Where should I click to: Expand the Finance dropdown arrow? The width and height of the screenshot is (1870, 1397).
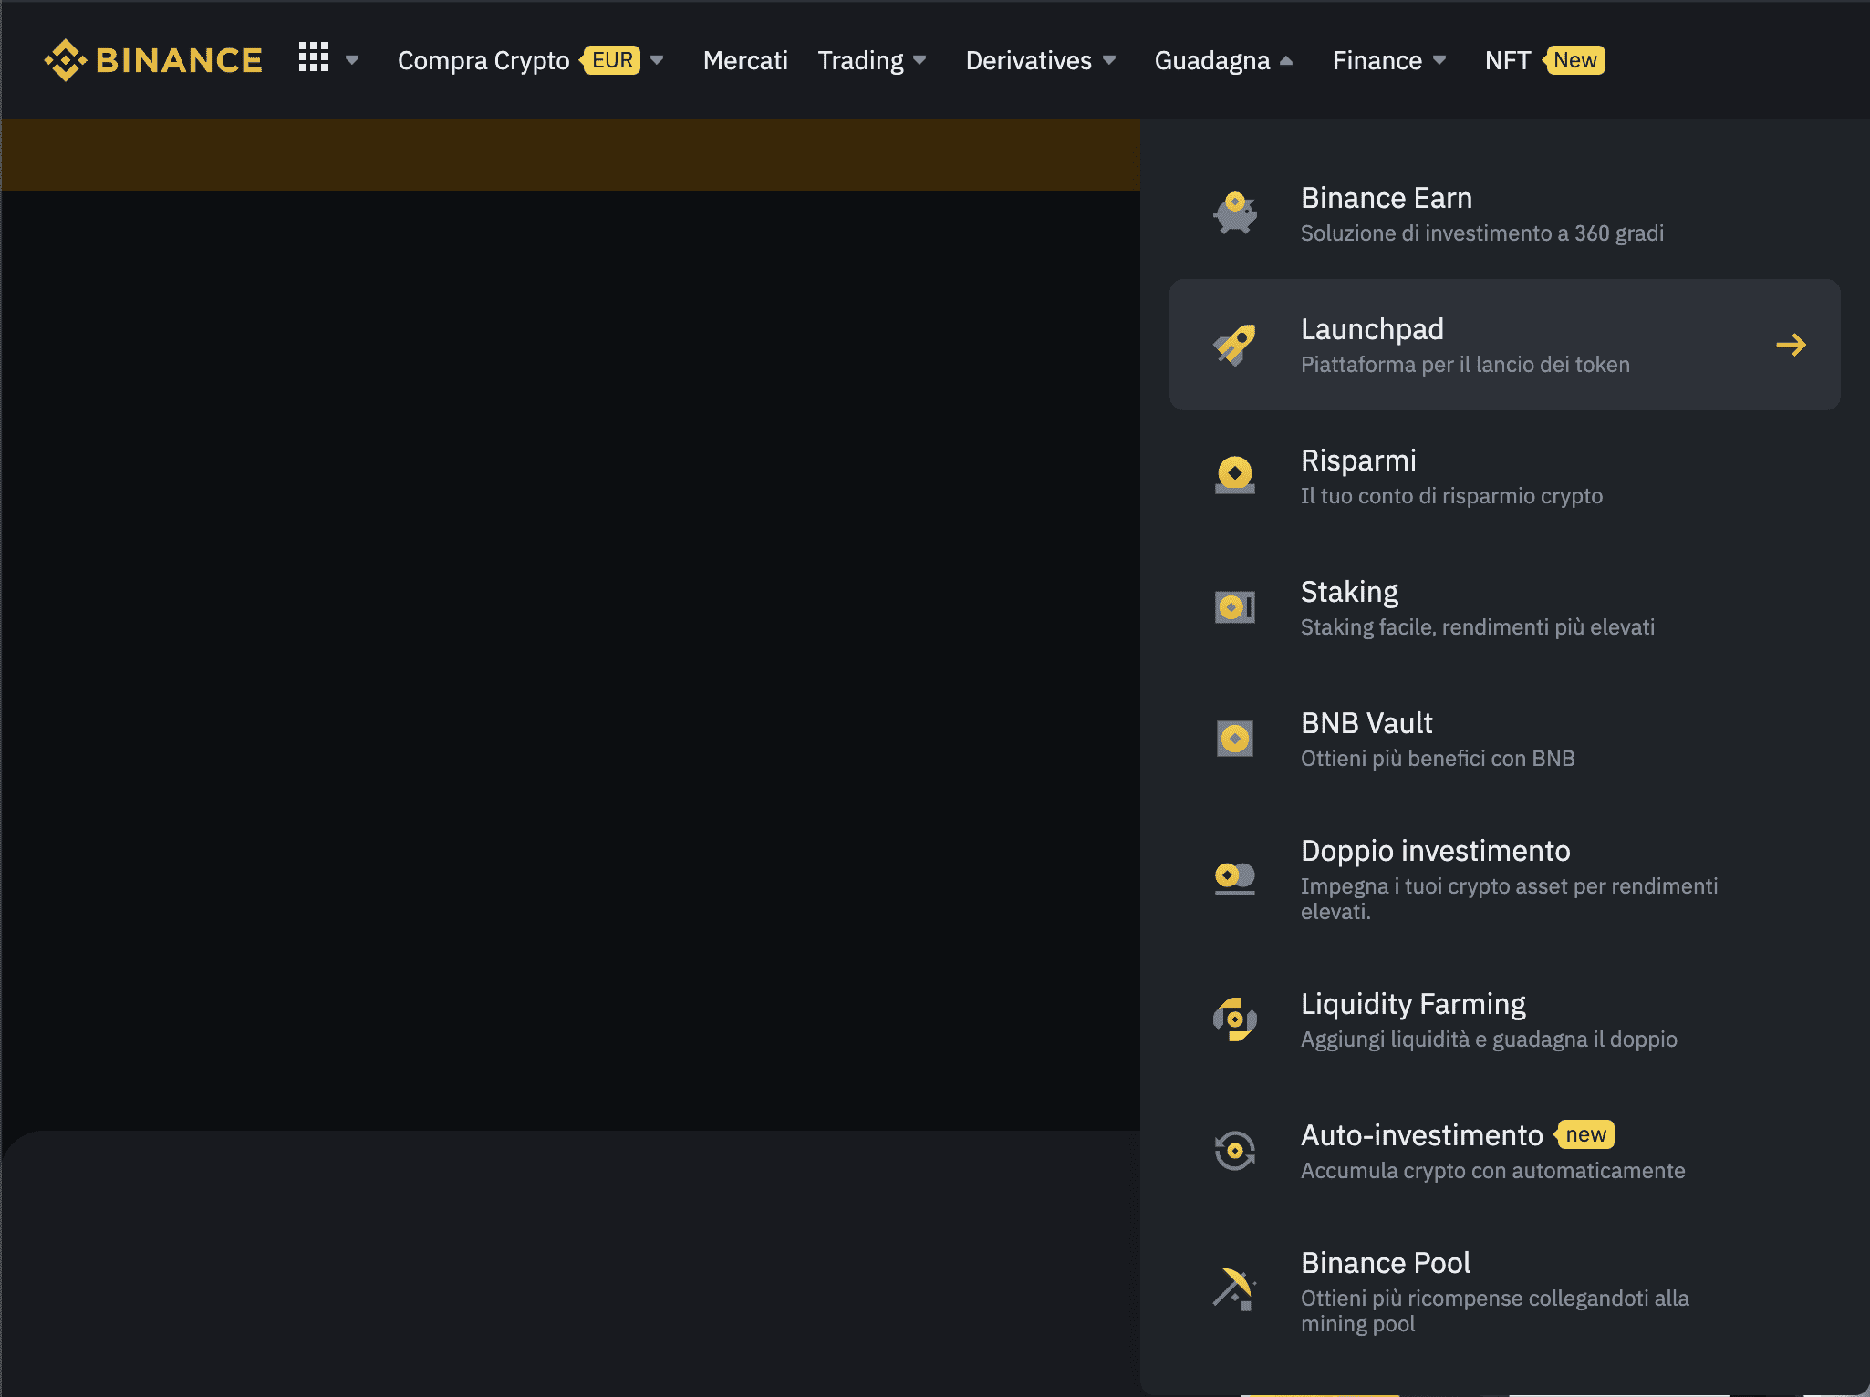tap(1439, 60)
